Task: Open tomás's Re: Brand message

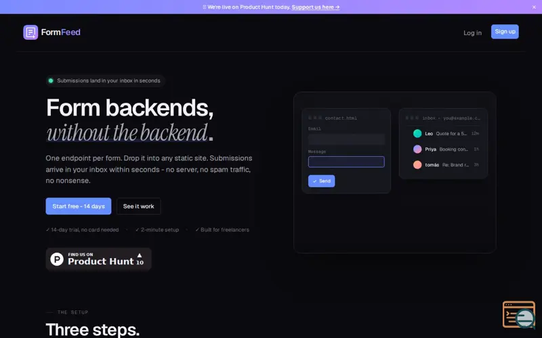Action: (x=446, y=165)
